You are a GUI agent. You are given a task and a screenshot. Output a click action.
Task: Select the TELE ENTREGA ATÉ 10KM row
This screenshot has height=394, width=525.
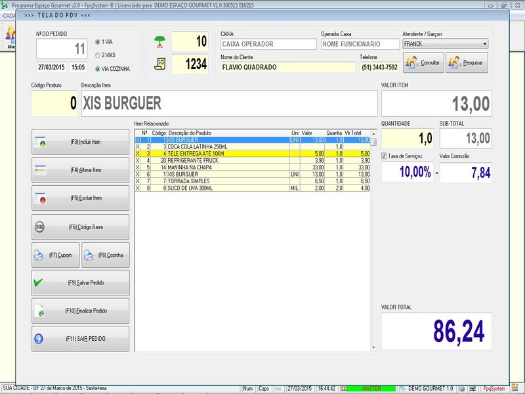253,154
